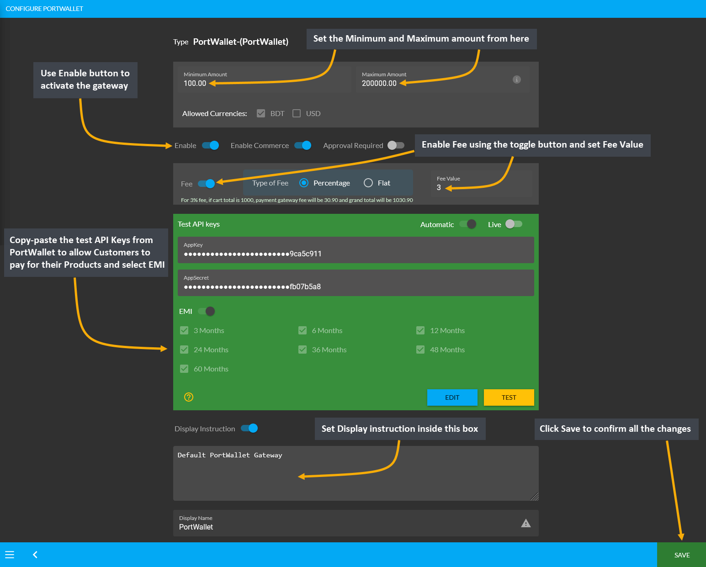This screenshot has height=567, width=706.
Task: Toggle the 12 Months checkbox
Action: [420, 330]
